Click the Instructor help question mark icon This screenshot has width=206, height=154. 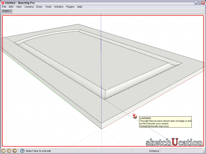click(22, 151)
